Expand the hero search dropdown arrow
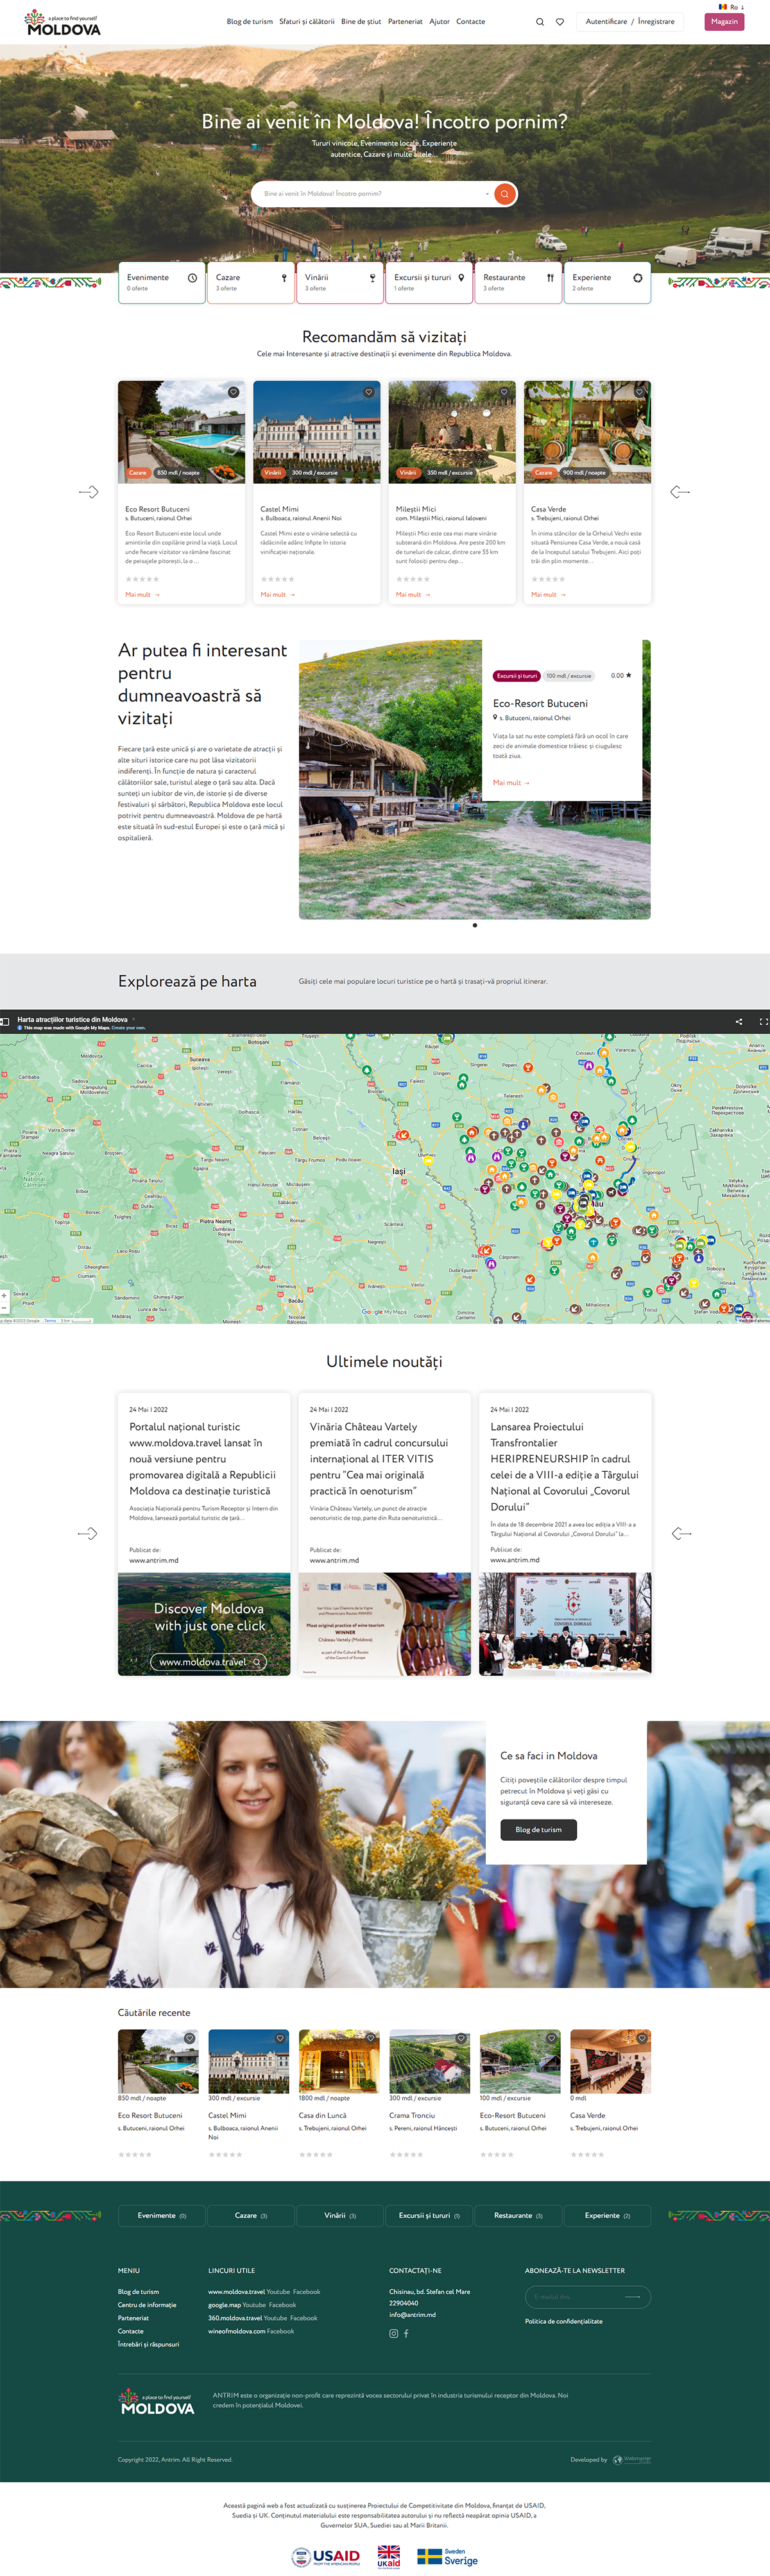Viewport: 770px width, 2576px height. [x=487, y=194]
